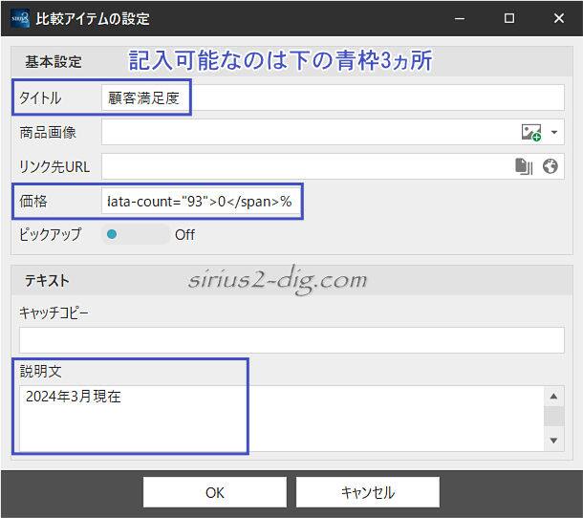Click the globe icon beside リンク先URL
Screen dimensions: 583x518
[550, 166]
